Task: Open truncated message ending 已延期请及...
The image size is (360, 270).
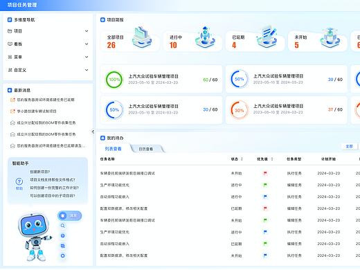Action: 51,146
